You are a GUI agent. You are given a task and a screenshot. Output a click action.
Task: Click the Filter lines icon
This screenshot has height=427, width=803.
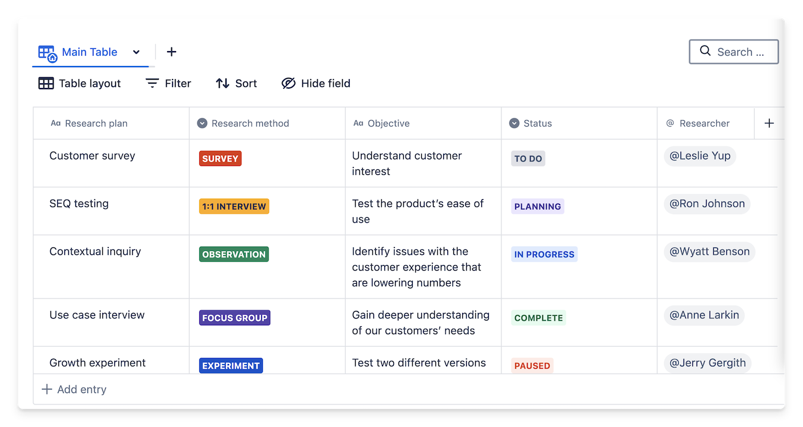coord(152,83)
